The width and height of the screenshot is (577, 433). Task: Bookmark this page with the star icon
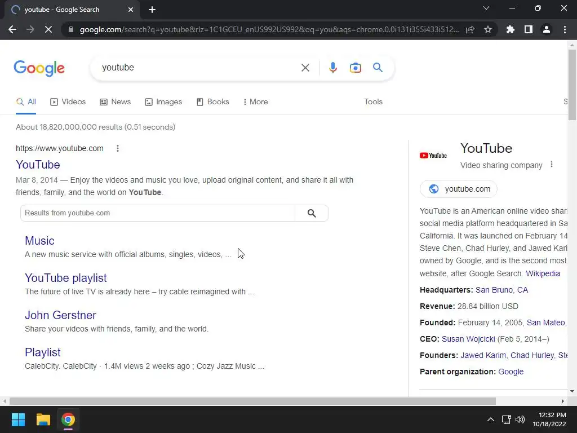click(x=488, y=29)
